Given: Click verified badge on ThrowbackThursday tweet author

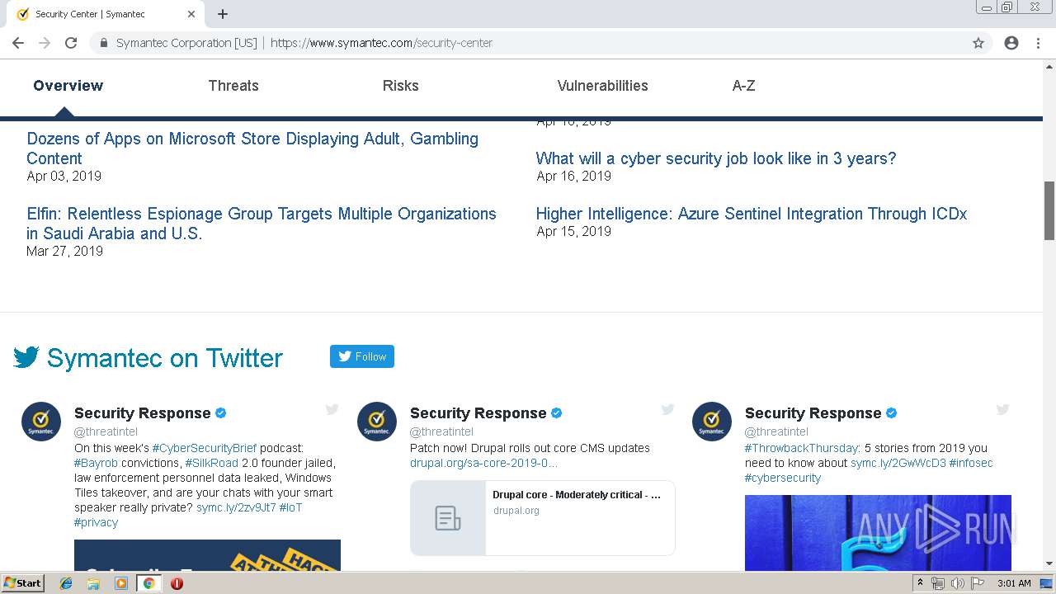Looking at the screenshot, I should point(892,413).
